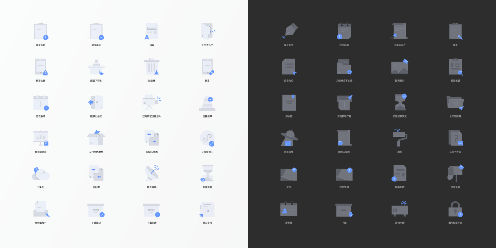Click the 提交失败 clipboard icon with exclamation badge
The width and height of the screenshot is (496, 248).
click(x=41, y=31)
